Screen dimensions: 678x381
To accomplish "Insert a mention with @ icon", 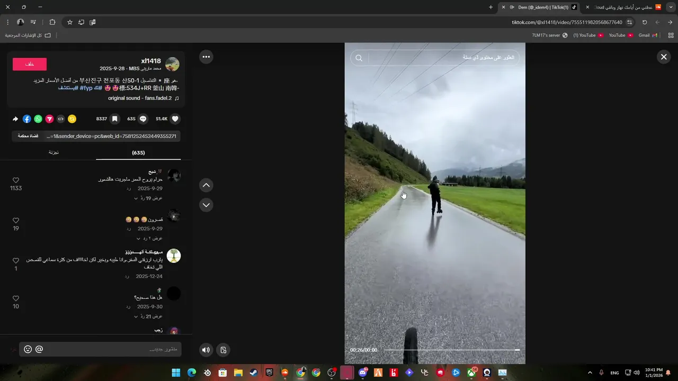I will point(39,349).
